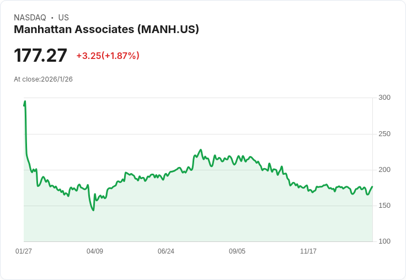Click the 01/27 x-axis date label
Viewport: 406px width, 280px height.
point(24,251)
